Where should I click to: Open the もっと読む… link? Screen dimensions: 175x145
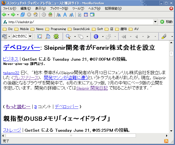coord(18,107)
